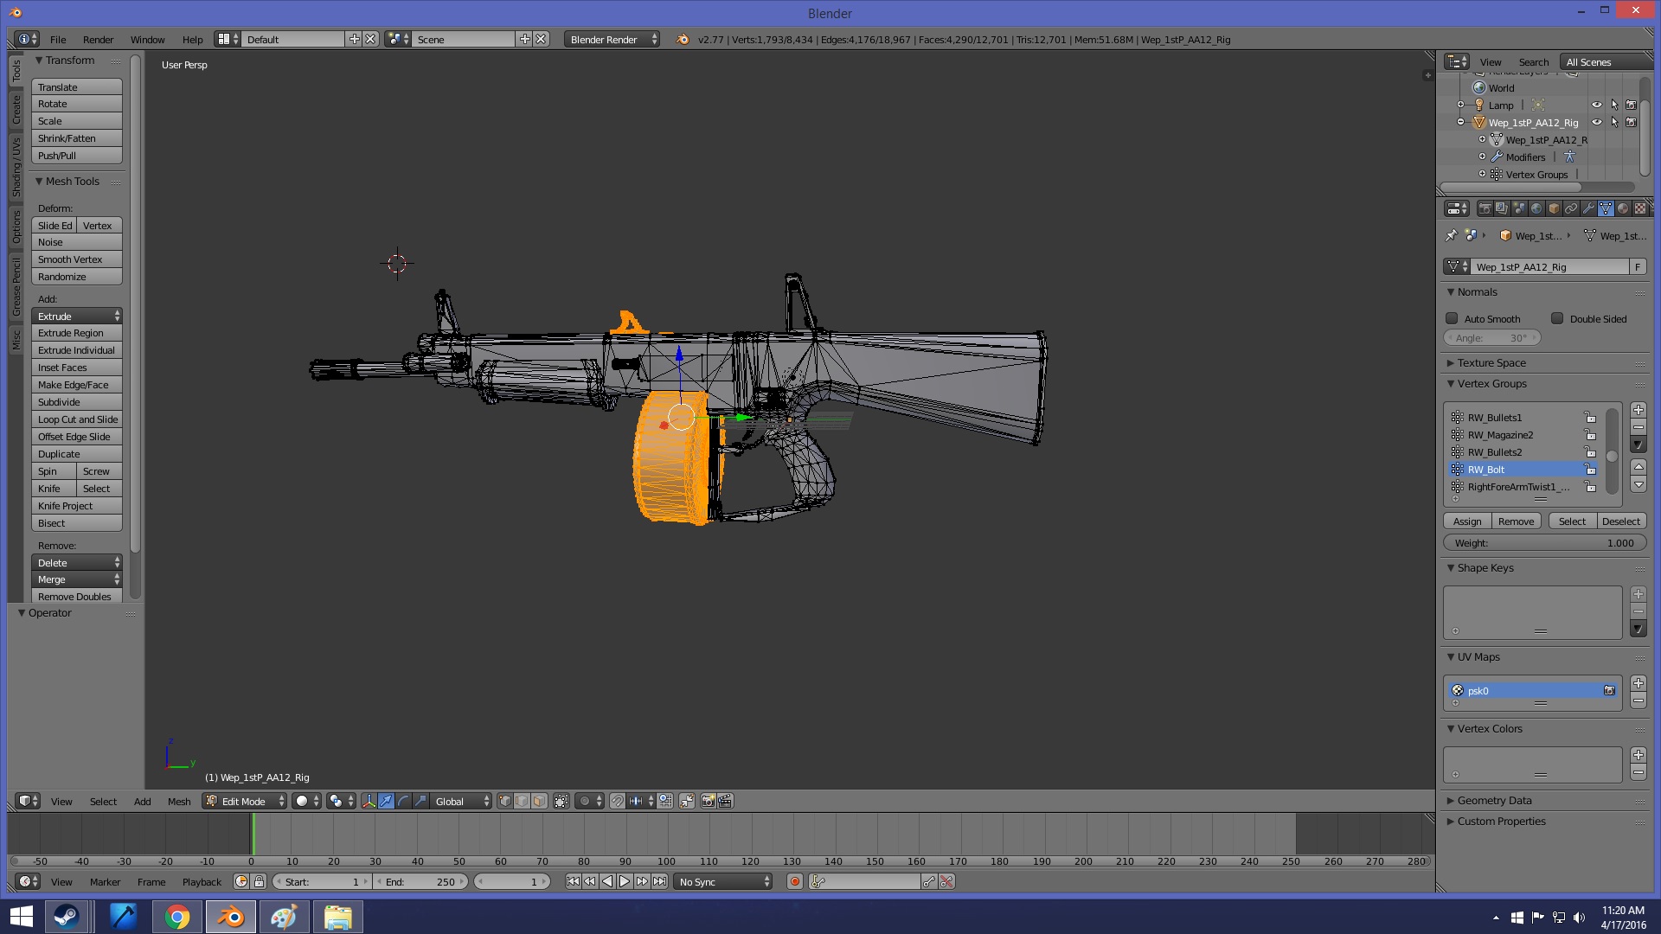This screenshot has height=934, width=1661.
Task: Enable the Auto Smooth checkbox
Action: coord(1453,318)
